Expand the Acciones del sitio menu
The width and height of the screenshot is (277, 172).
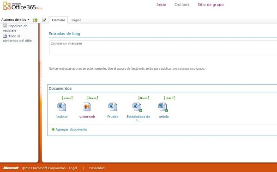tap(15, 19)
